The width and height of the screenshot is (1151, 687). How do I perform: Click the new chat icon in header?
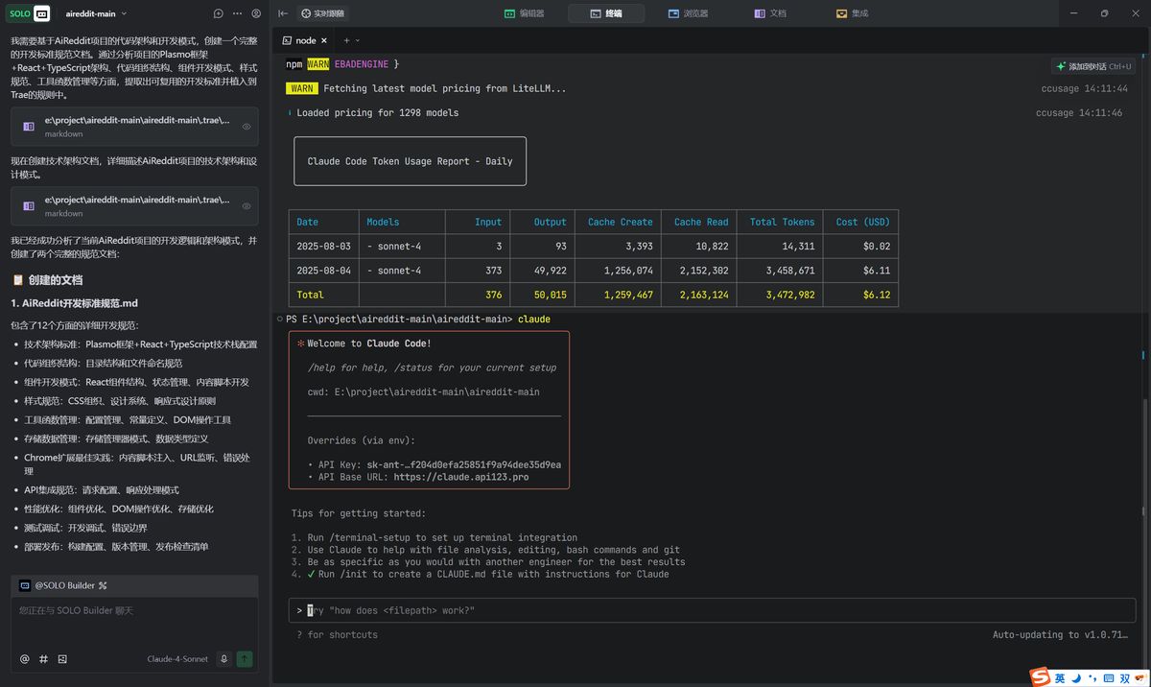[x=219, y=14]
